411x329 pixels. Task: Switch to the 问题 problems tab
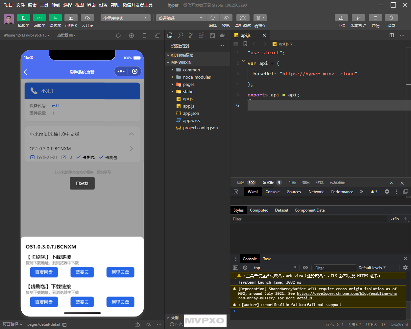pyautogui.click(x=292, y=183)
